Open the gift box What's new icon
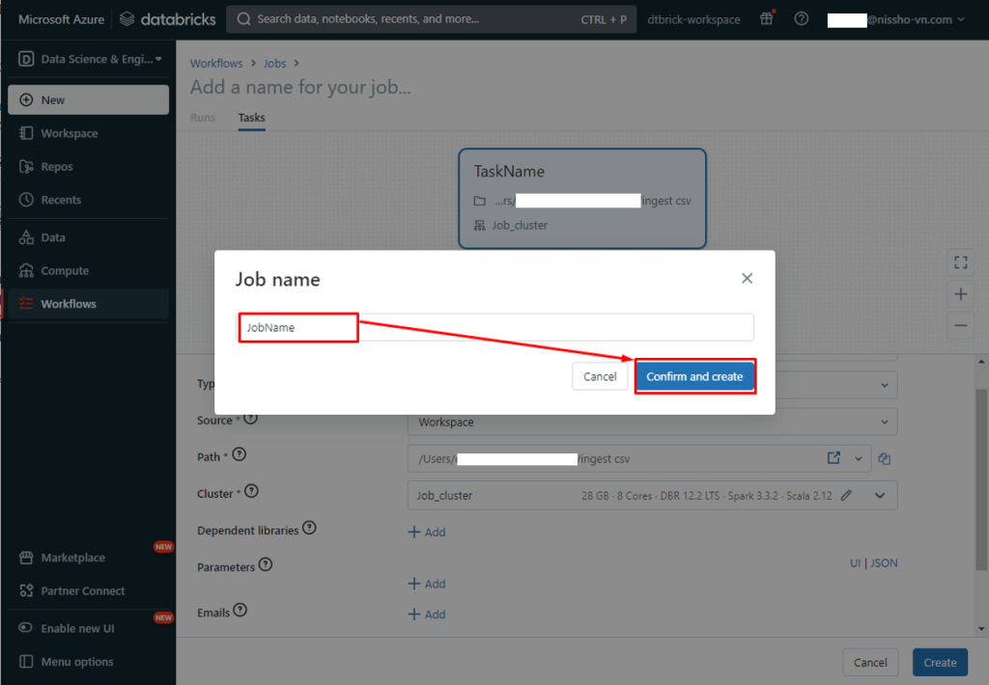This screenshot has width=989, height=685. coord(766,18)
